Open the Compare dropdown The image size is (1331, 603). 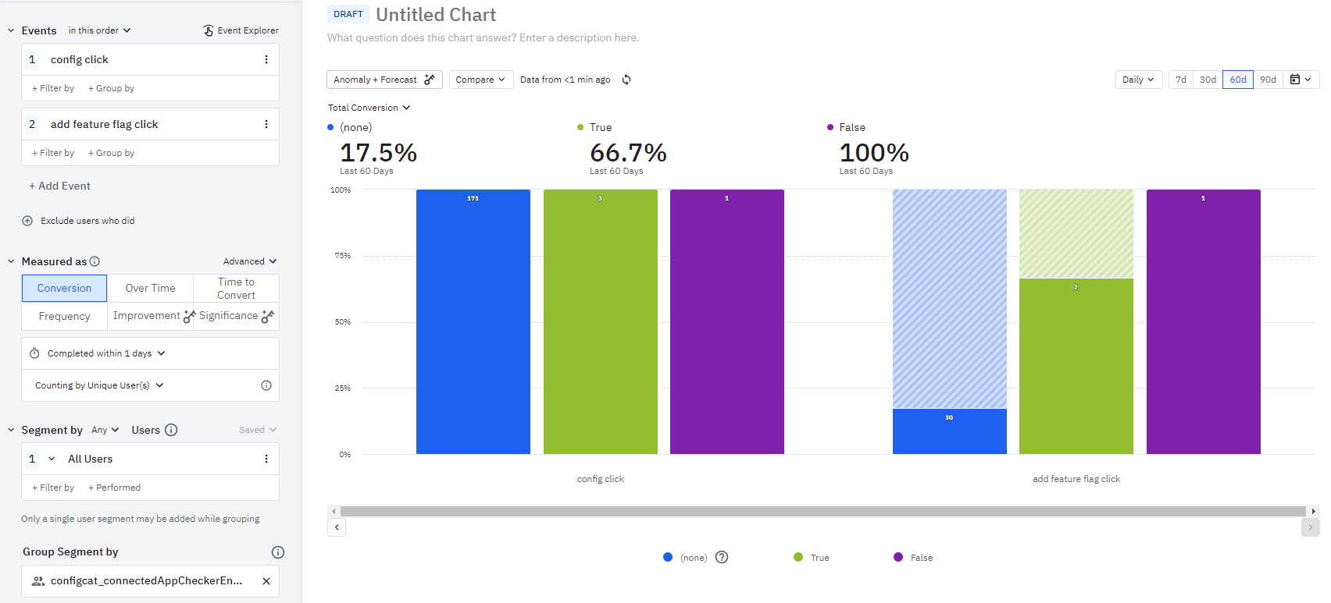(480, 80)
